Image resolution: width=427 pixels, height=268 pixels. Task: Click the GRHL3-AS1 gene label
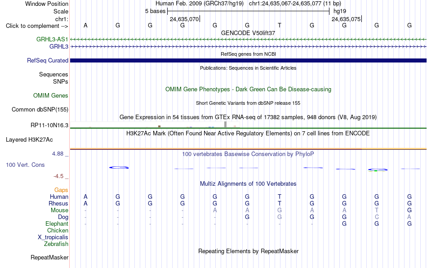point(52,39)
